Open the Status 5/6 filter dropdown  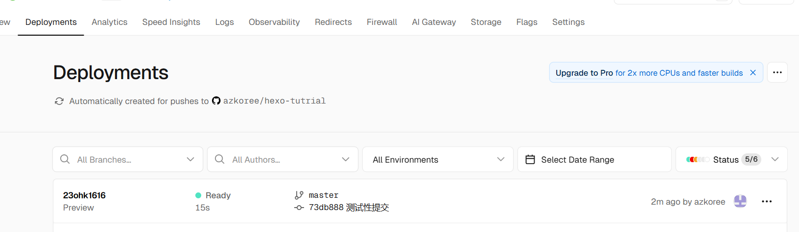click(x=775, y=159)
